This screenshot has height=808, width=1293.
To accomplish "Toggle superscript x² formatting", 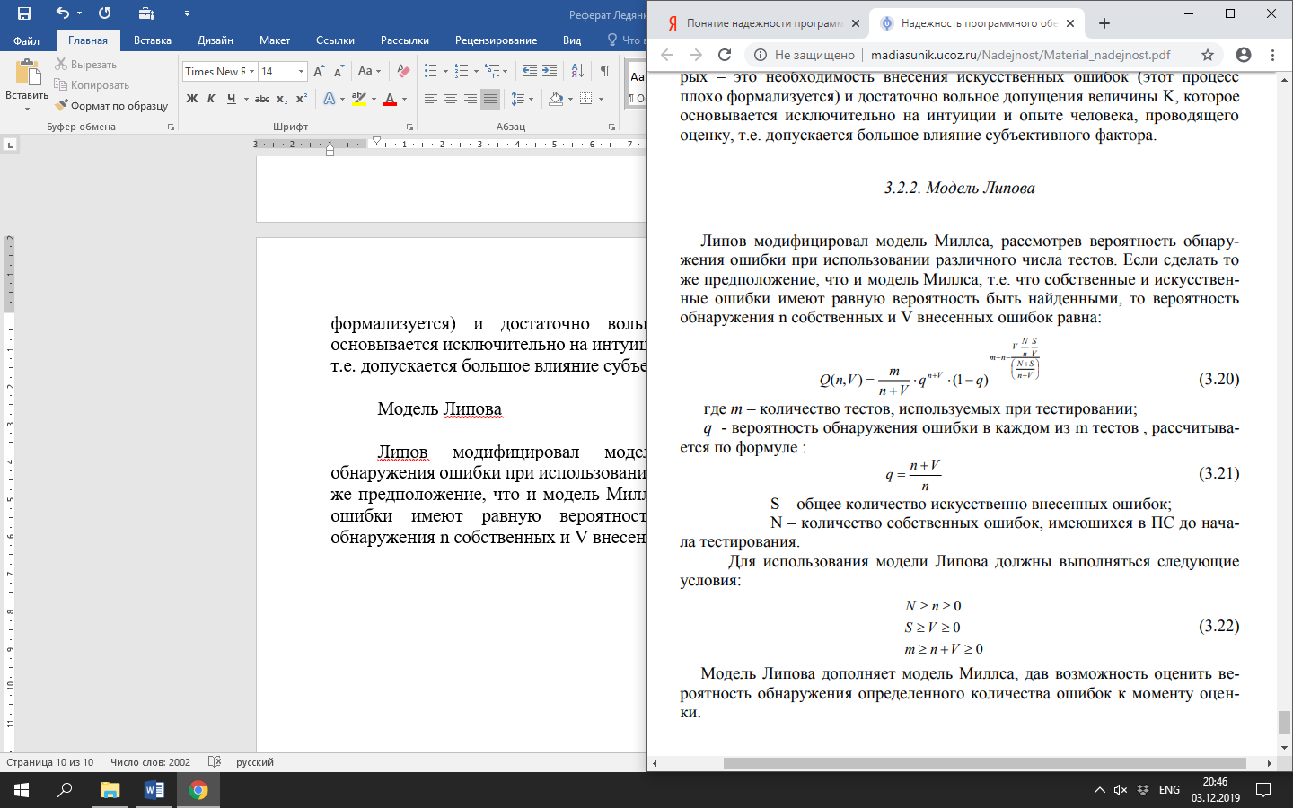I will click(x=302, y=99).
